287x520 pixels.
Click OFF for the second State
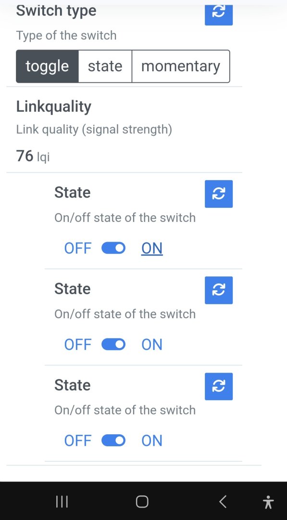78,344
